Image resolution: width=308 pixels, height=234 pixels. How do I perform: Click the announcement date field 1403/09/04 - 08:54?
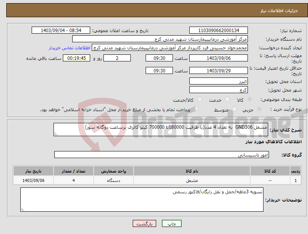61,31
